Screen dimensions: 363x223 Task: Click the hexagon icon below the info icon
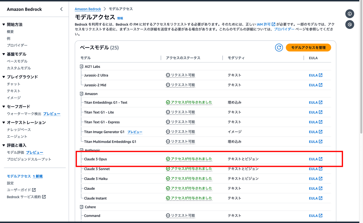pos(350,25)
